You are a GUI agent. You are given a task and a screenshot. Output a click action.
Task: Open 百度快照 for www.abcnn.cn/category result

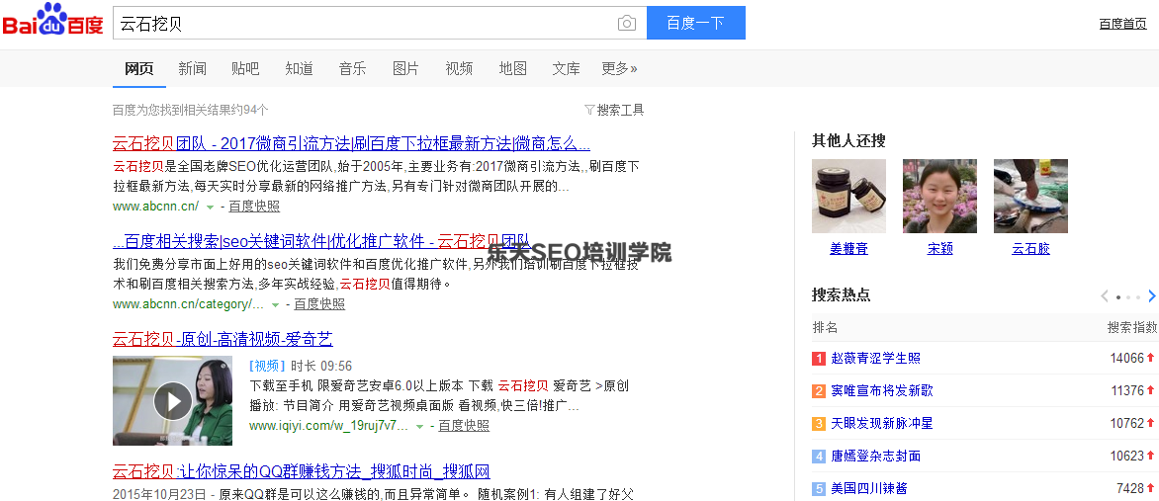[319, 303]
